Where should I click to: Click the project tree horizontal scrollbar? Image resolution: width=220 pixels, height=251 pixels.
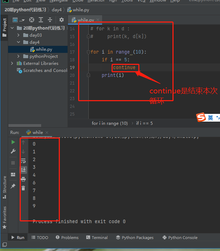[x=25, y=125]
